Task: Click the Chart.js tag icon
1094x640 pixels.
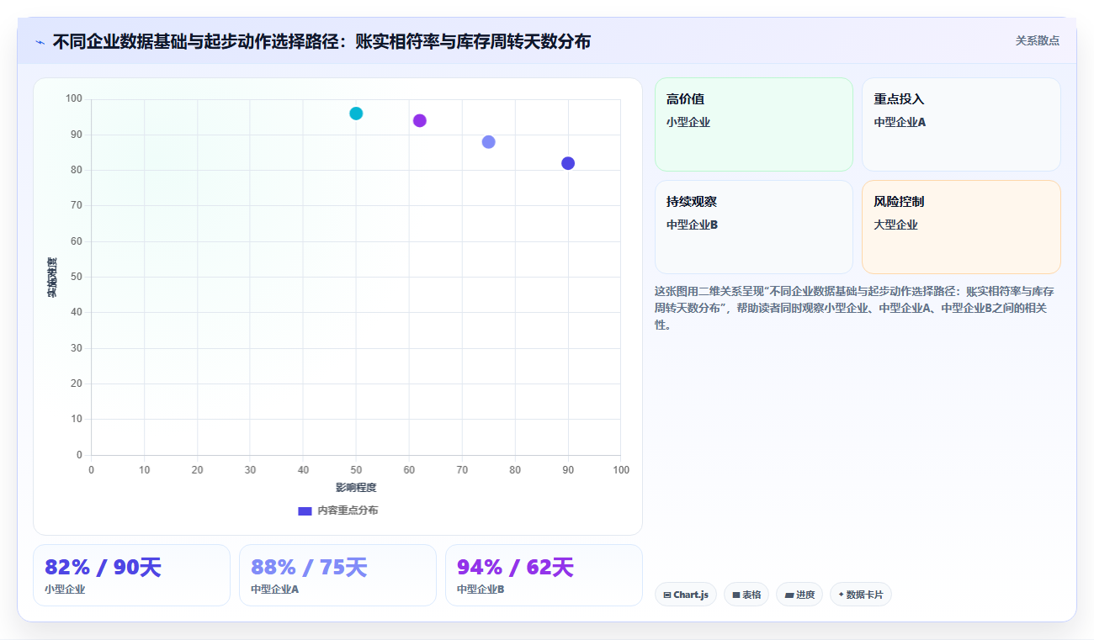Action: pyautogui.click(x=666, y=595)
